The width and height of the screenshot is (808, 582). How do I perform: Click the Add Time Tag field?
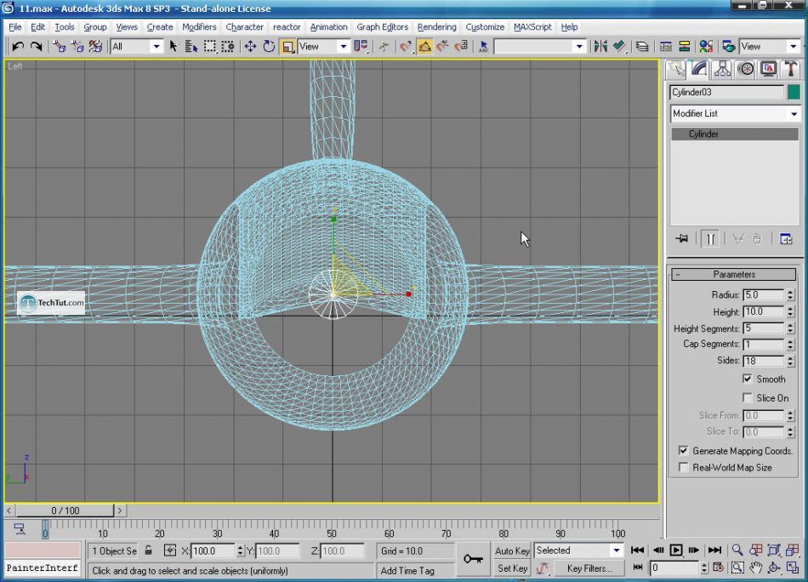(x=415, y=571)
